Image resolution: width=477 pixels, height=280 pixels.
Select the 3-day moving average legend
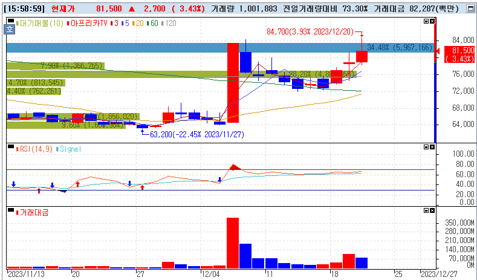(115, 23)
